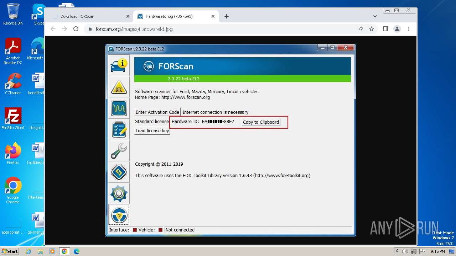Screen dimensions: 456x256
Task: Click the 'Standard license' label
Action: (152, 122)
